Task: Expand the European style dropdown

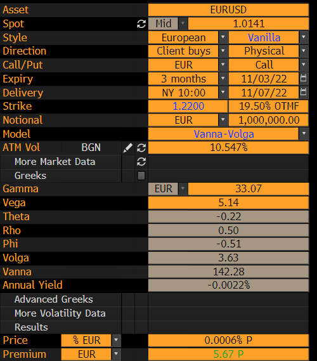Action: pyautogui.click(x=223, y=37)
